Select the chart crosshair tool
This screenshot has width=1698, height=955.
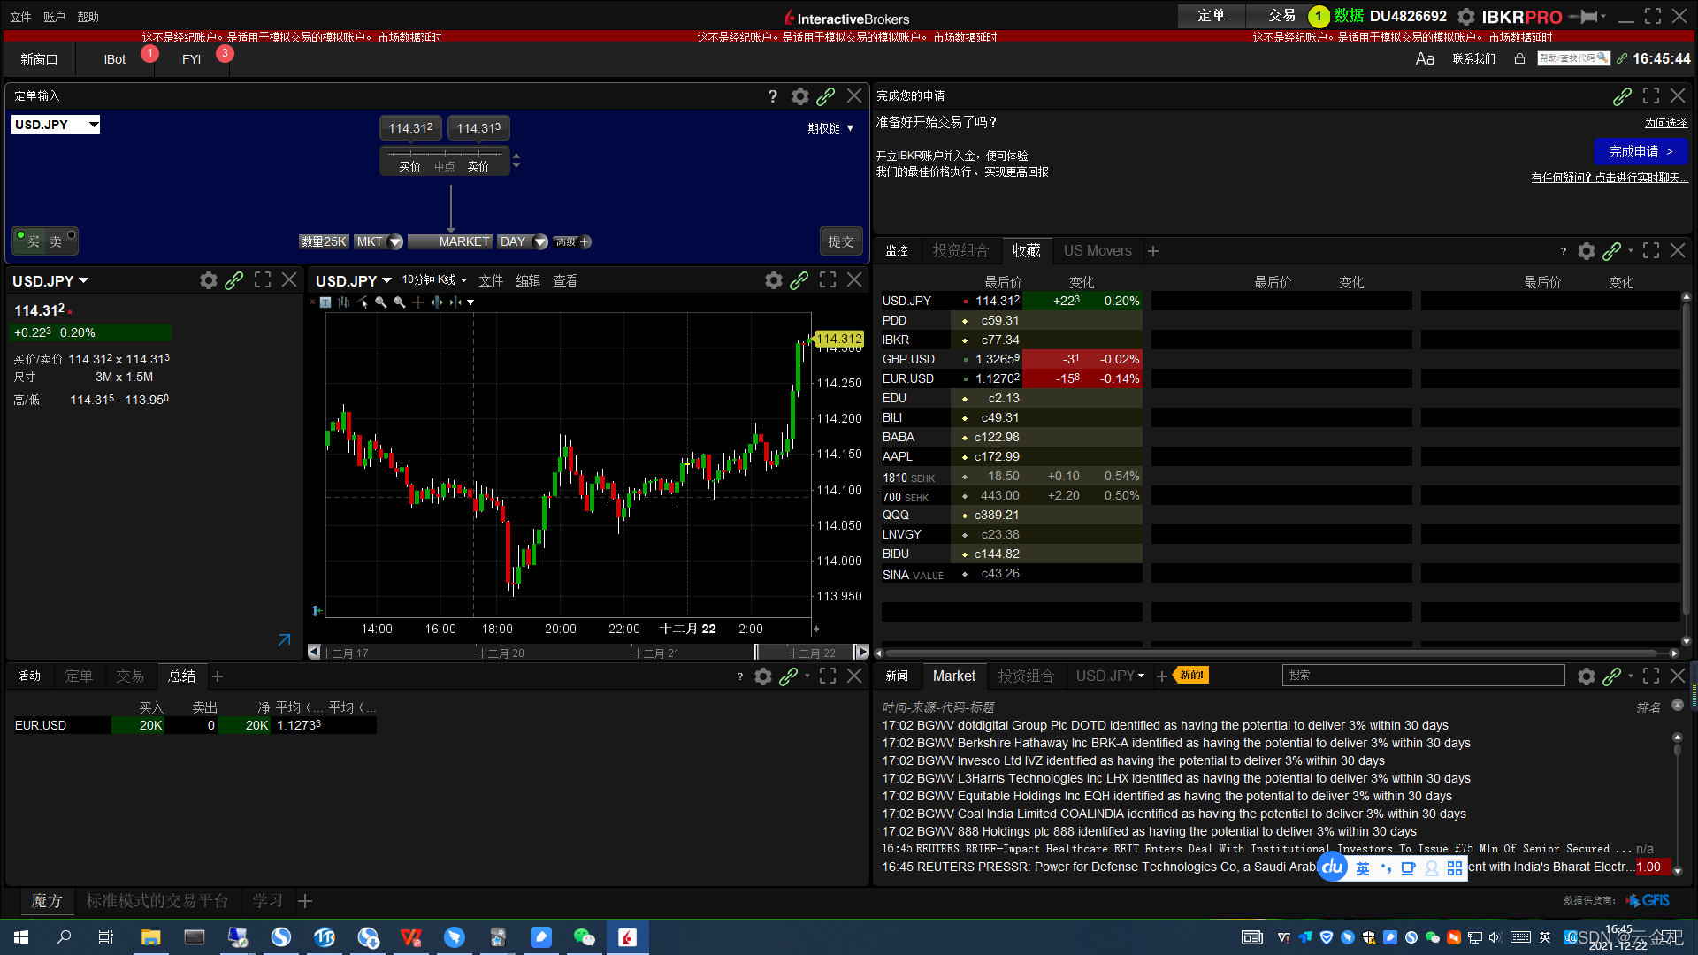coord(418,302)
